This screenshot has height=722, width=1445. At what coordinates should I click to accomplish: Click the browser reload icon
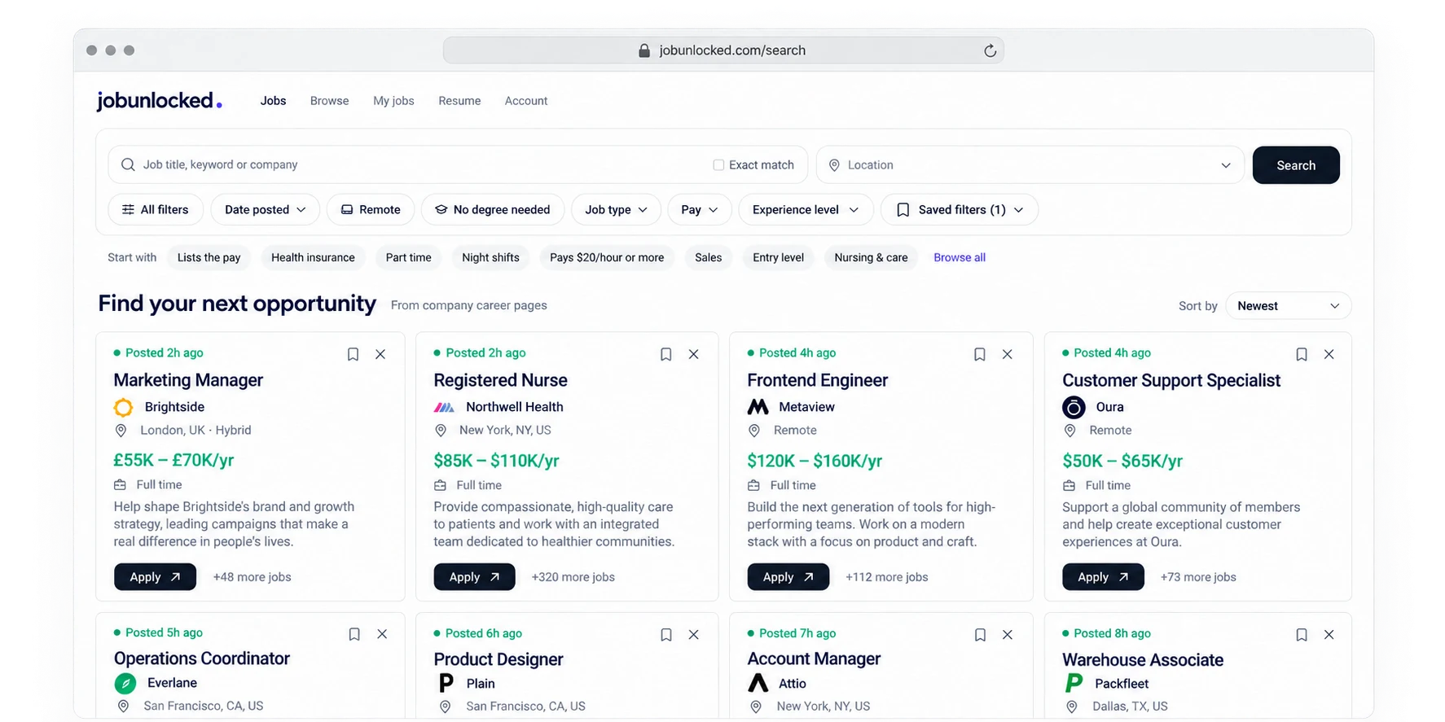(x=990, y=50)
